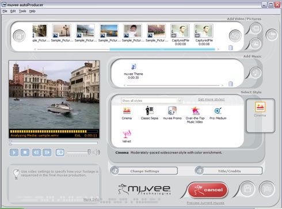Click the lightbulb tip icon
The image size is (282, 209).
point(17,174)
